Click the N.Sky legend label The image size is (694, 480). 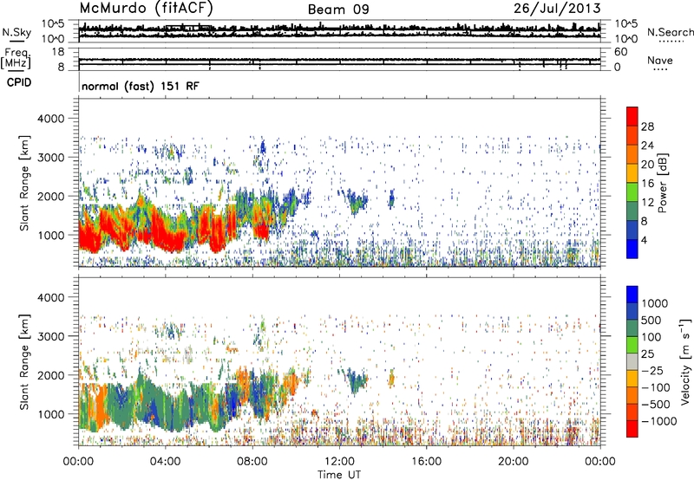click(16, 32)
